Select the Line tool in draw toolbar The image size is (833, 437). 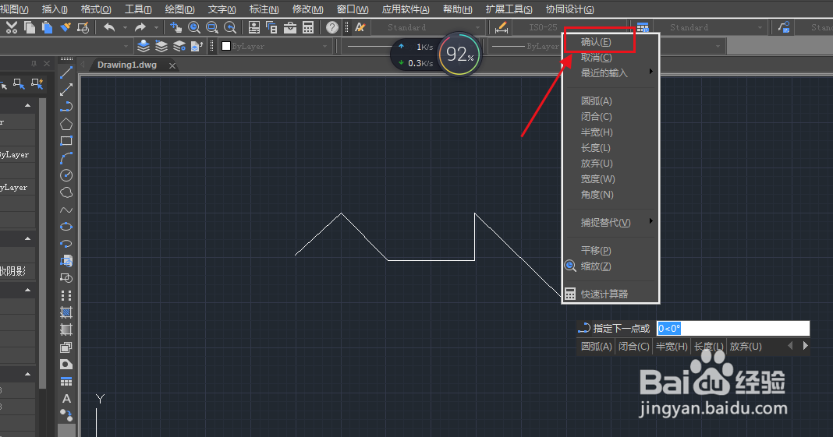coord(66,72)
